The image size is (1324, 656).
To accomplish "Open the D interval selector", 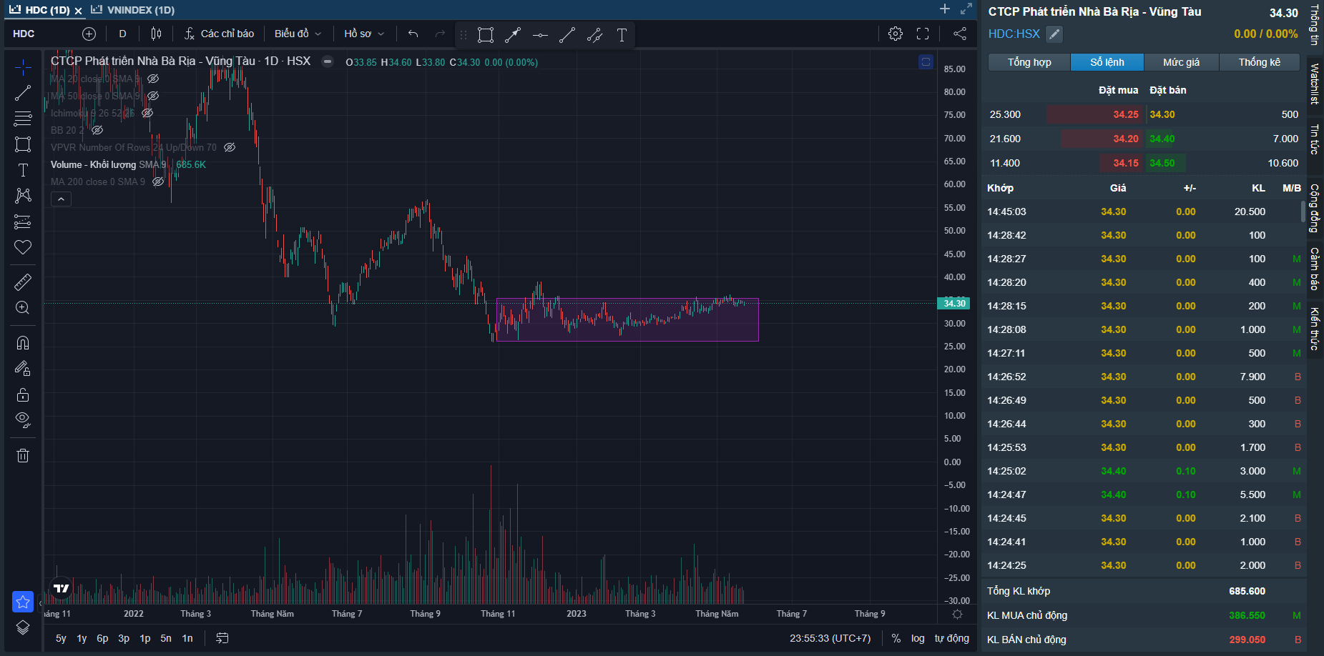I will (122, 34).
